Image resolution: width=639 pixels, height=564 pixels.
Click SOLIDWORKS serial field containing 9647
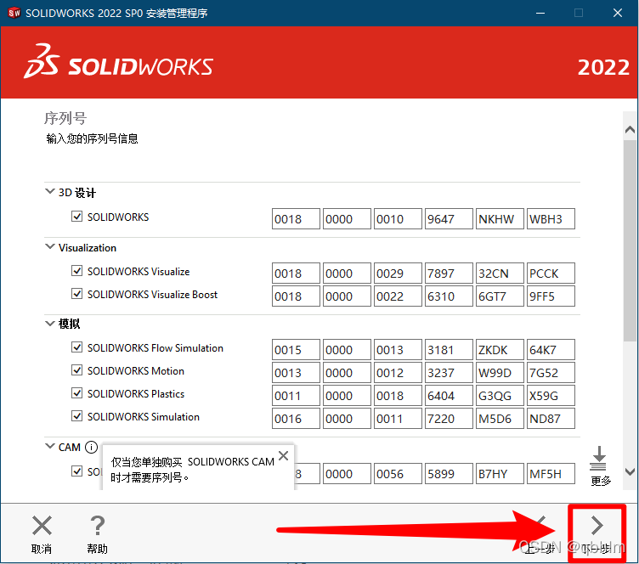click(449, 219)
